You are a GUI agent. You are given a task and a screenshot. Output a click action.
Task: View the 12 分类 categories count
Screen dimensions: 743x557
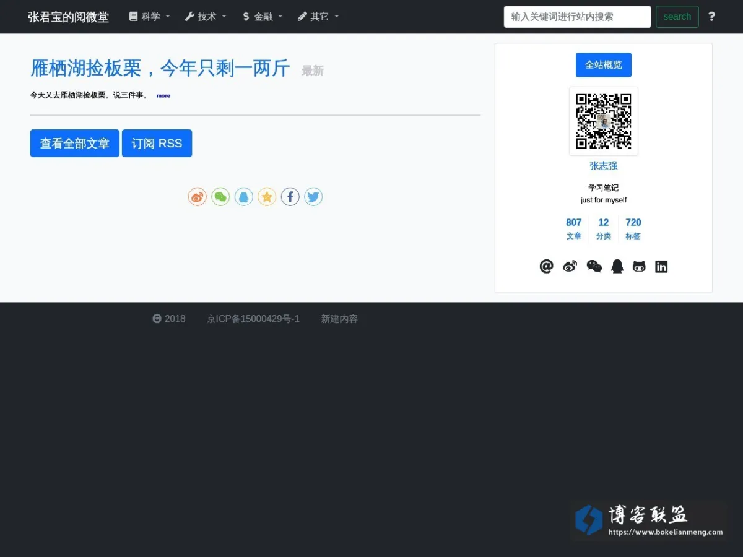click(x=604, y=228)
